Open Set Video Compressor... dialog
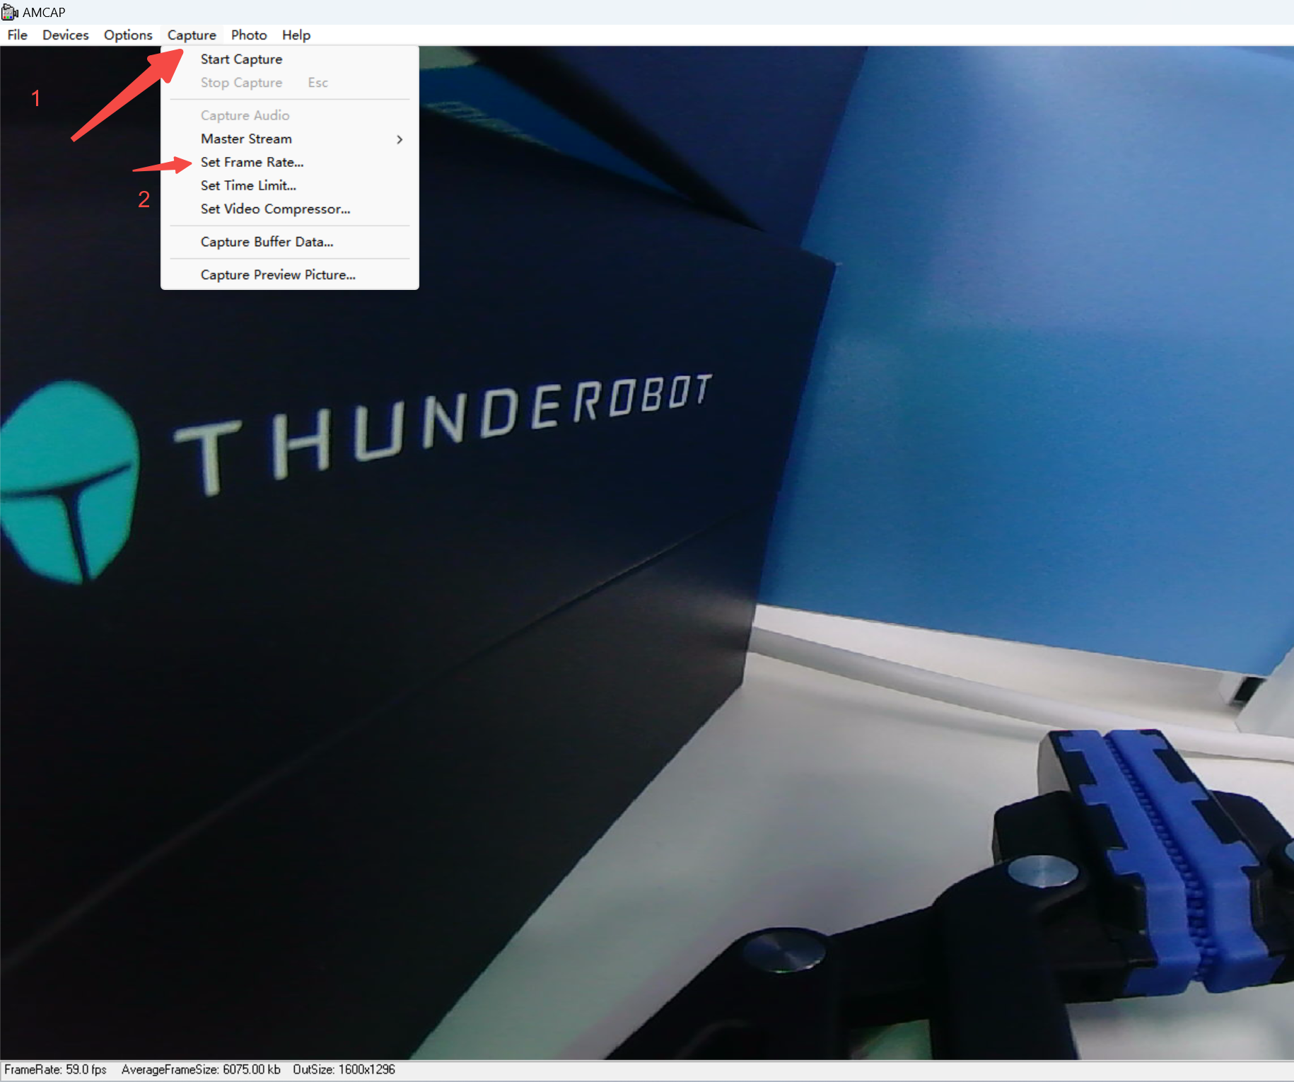The height and width of the screenshot is (1082, 1294). [290, 209]
